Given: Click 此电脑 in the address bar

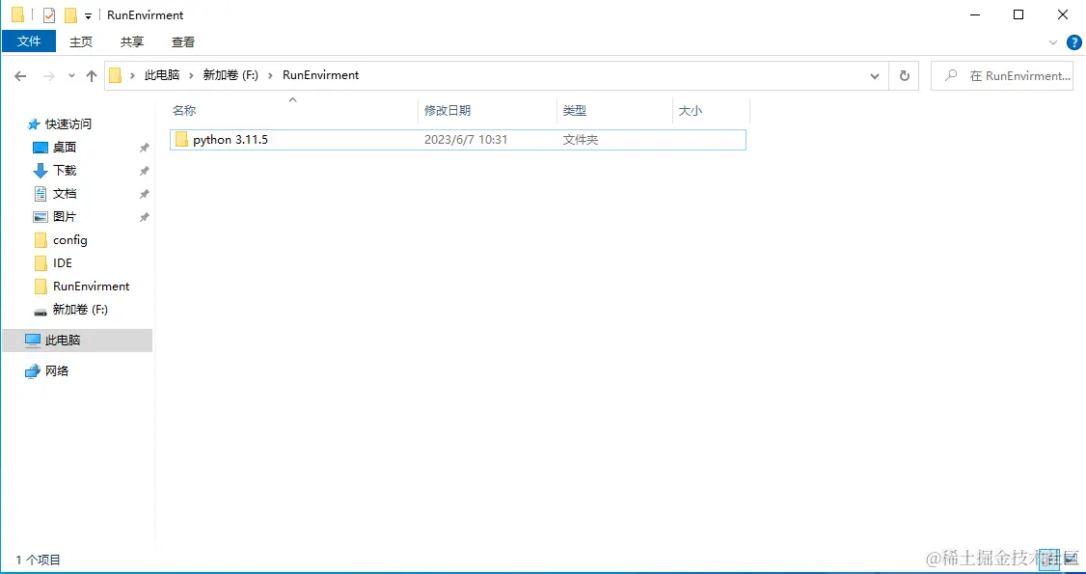Looking at the screenshot, I should (x=161, y=75).
